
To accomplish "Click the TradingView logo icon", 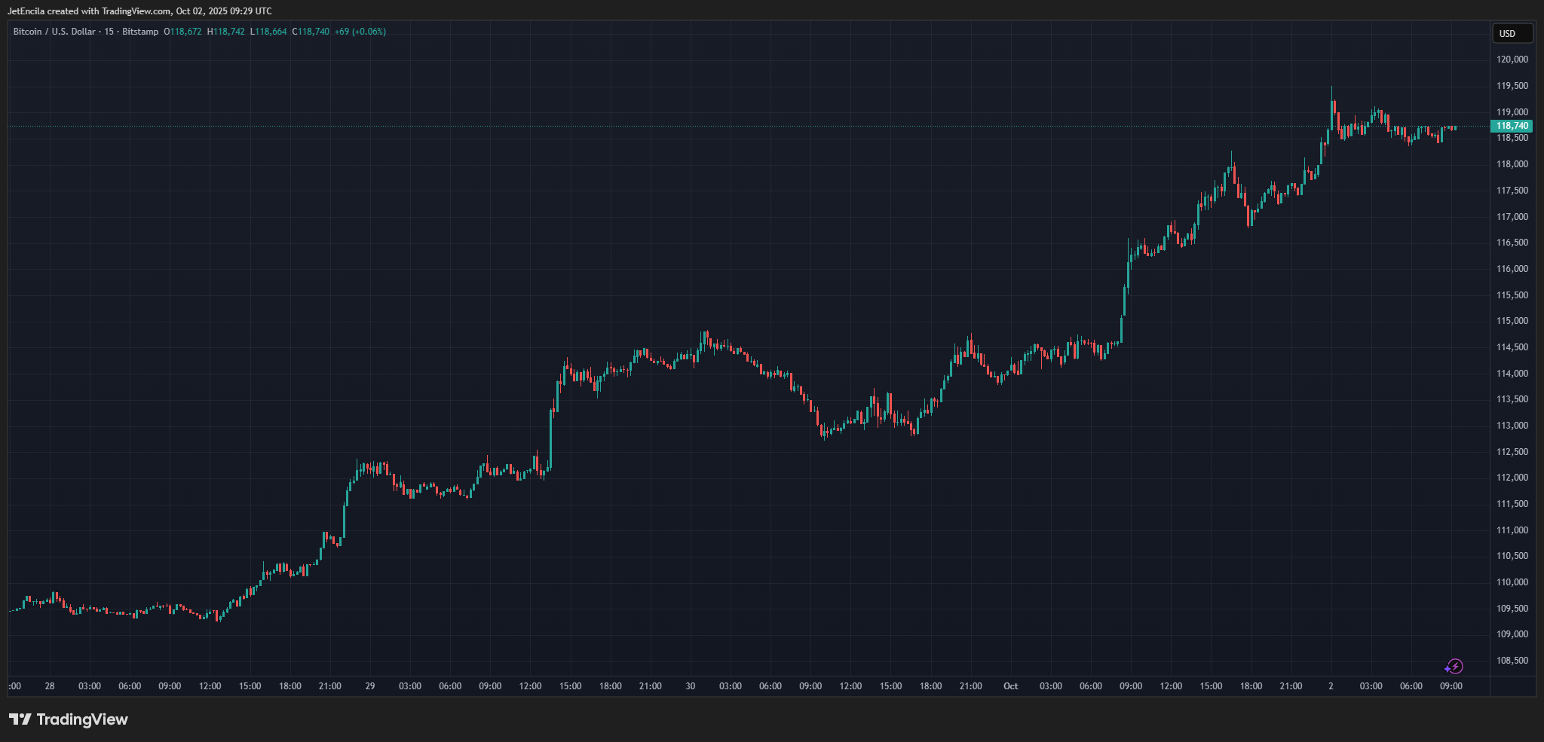I will click(x=20, y=719).
